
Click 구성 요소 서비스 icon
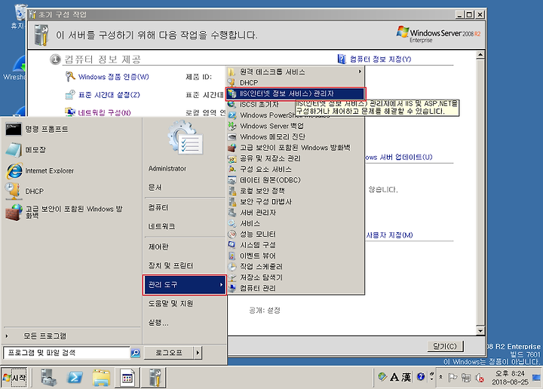[x=232, y=169]
